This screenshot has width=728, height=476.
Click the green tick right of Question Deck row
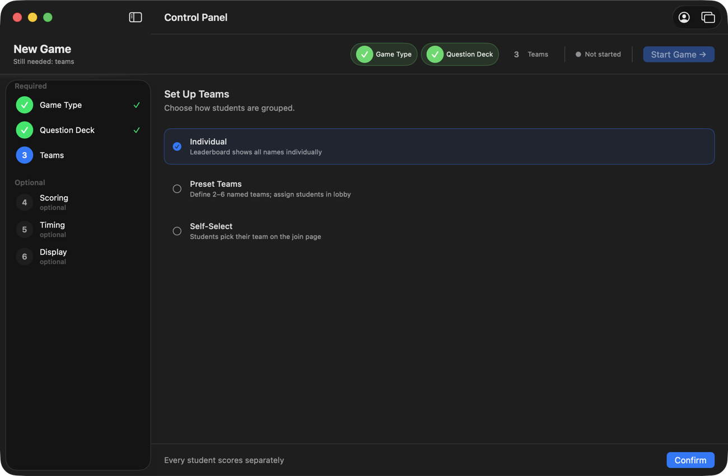pos(137,130)
